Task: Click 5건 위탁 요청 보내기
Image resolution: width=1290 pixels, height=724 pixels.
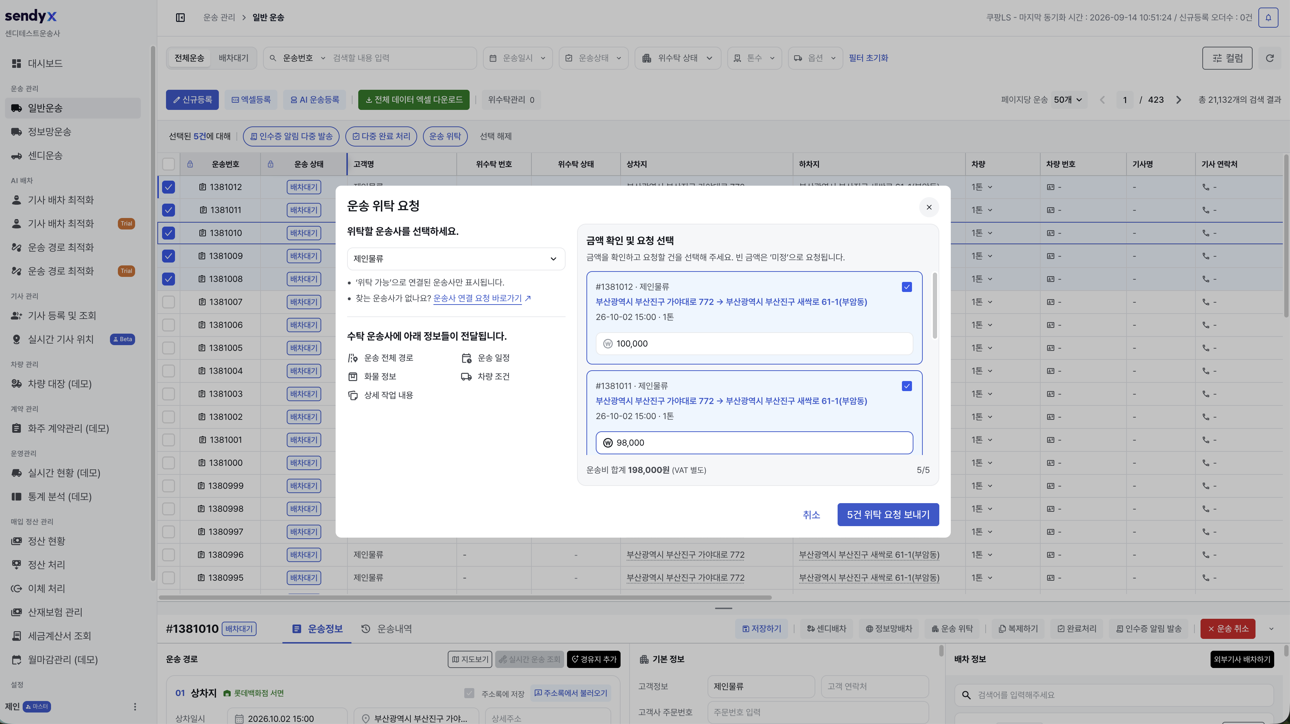Action: pos(888,514)
